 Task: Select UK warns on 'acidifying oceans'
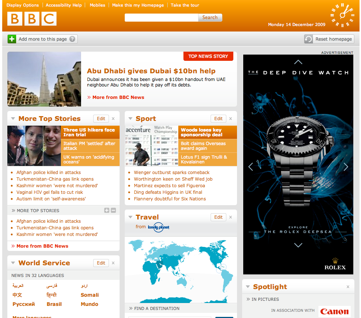[x=90, y=159]
